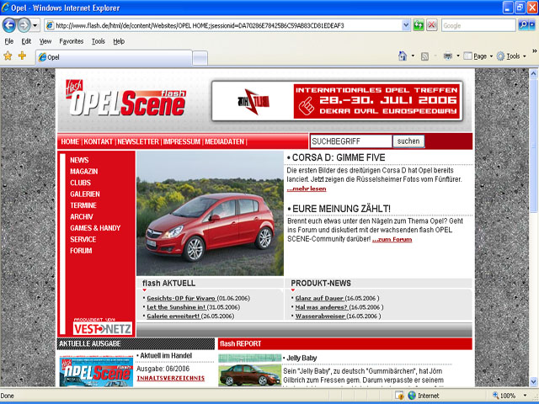Click the browser Forward arrow button
Viewport: 539px width, 404px height.
[x=24, y=25]
